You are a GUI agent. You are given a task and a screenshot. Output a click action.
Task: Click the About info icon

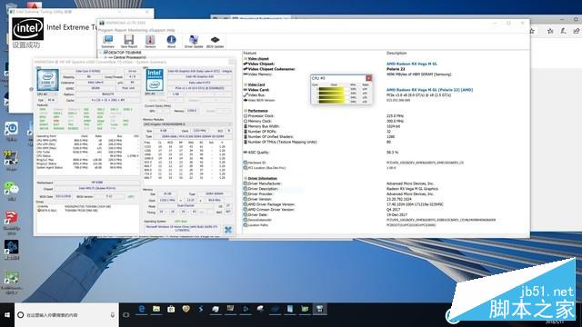tap(171, 41)
